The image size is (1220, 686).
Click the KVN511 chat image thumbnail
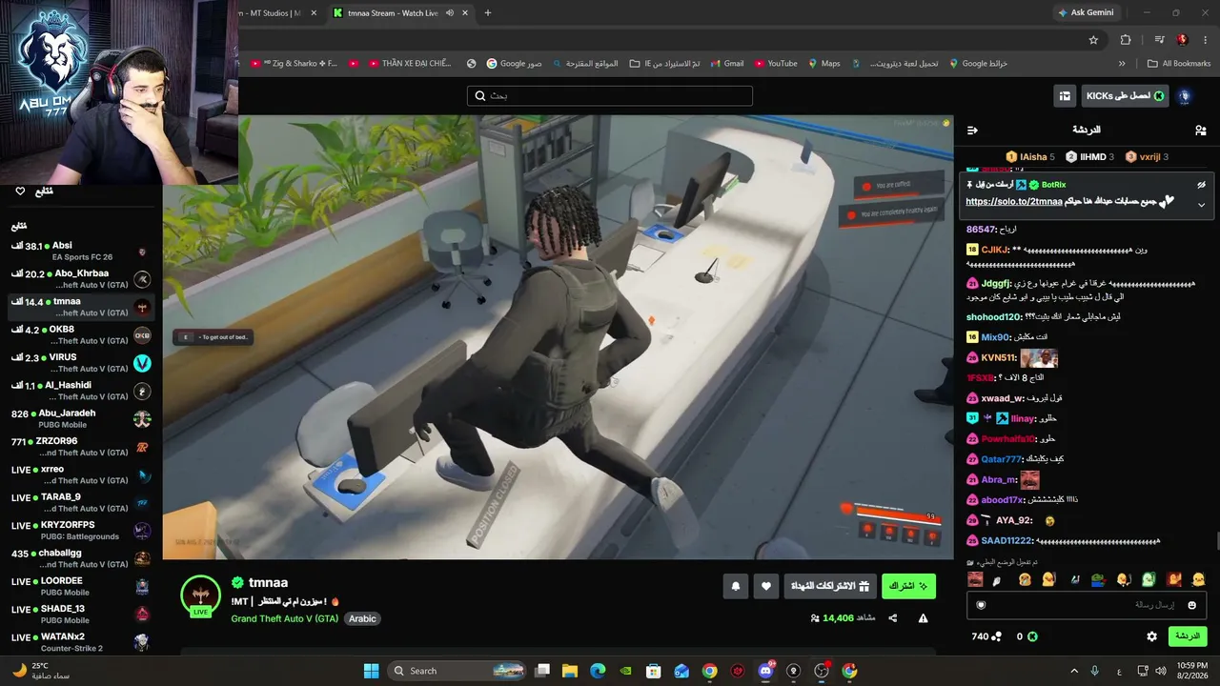point(1039,358)
